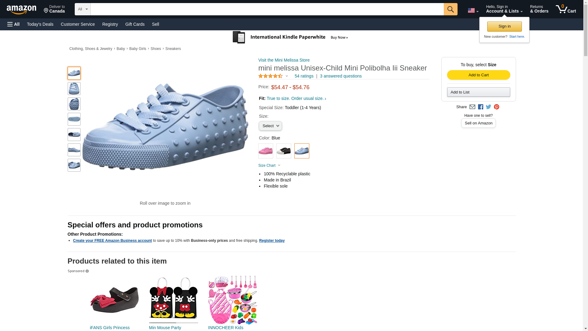View the second shoe thumbnail image
Screen dimensions: 588x331
pyautogui.click(x=74, y=89)
